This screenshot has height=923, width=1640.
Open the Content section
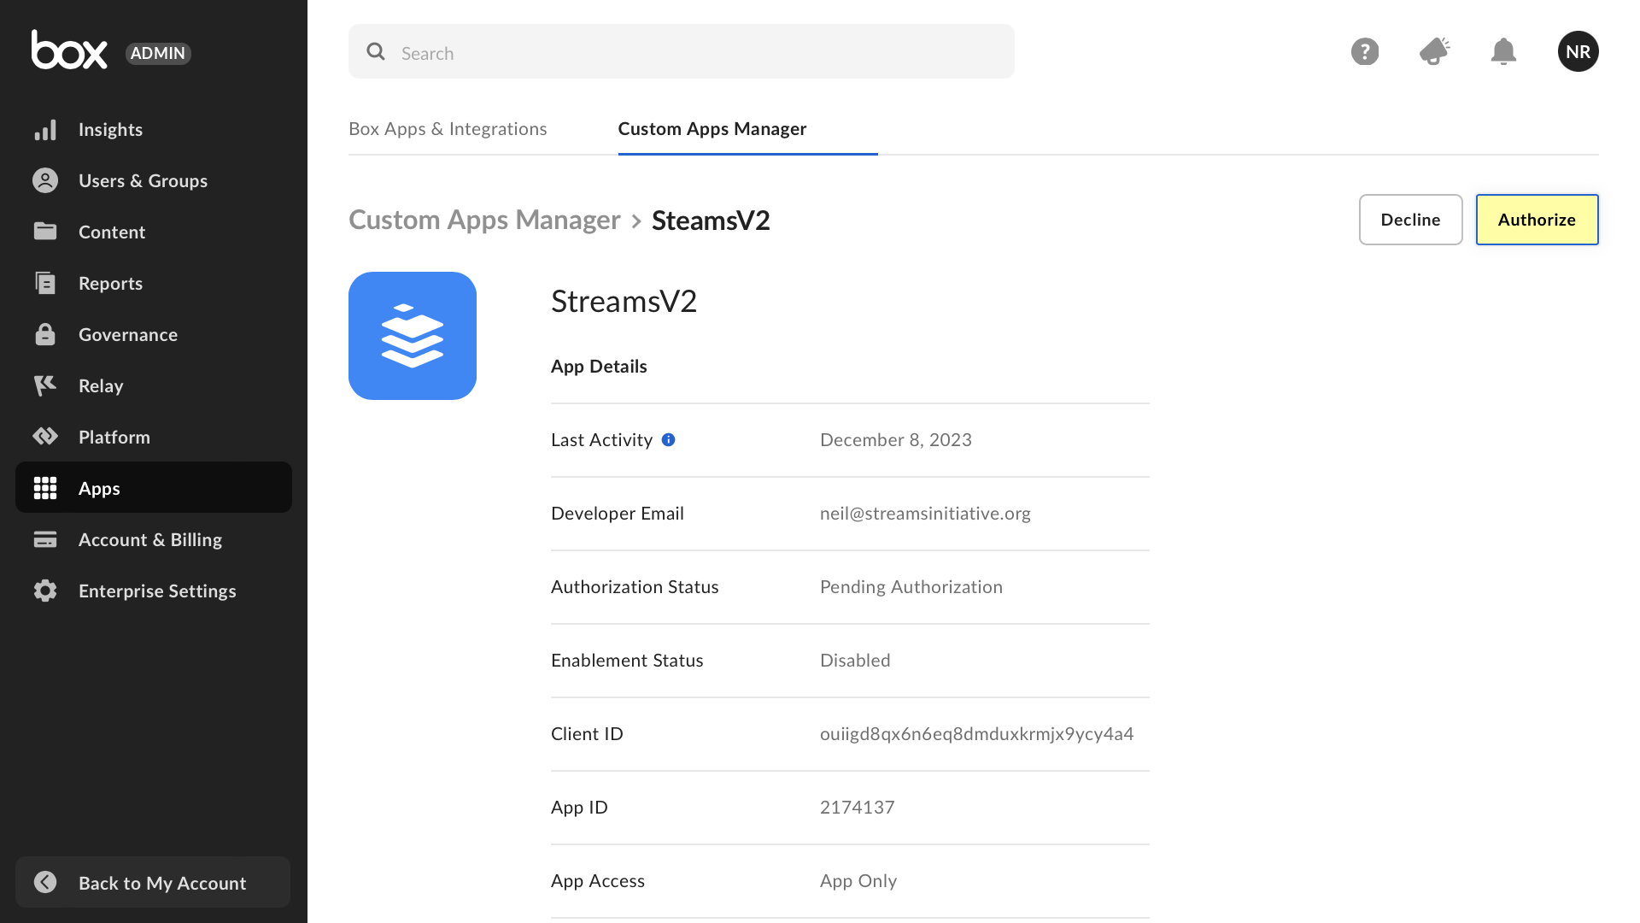154,232
